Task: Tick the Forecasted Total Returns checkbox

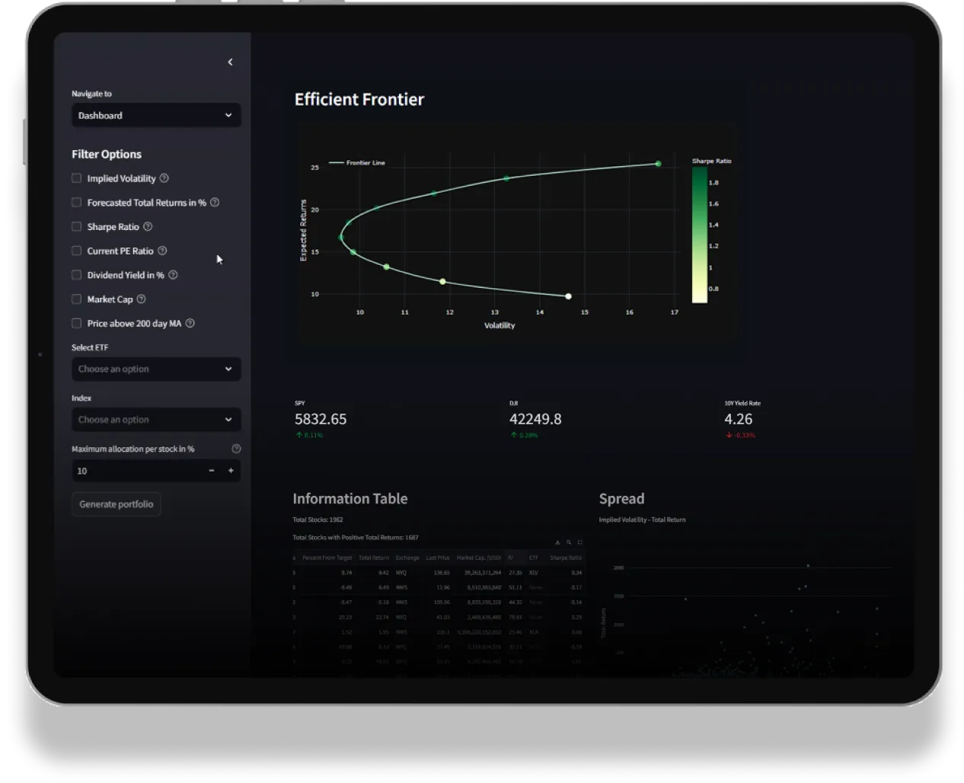Action: pyautogui.click(x=76, y=203)
